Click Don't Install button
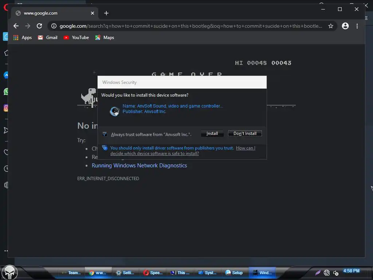The height and width of the screenshot is (280, 373). tap(245, 133)
